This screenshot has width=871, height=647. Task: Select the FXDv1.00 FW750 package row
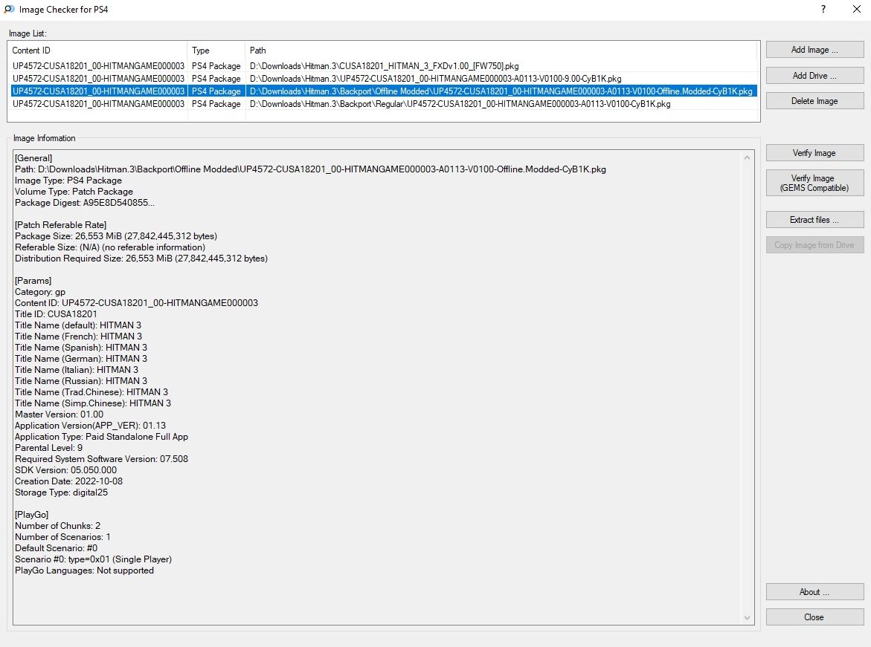tap(384, 66)
